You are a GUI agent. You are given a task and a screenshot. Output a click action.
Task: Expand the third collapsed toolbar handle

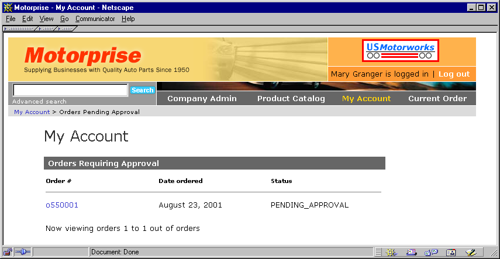[x=66, y=29]
